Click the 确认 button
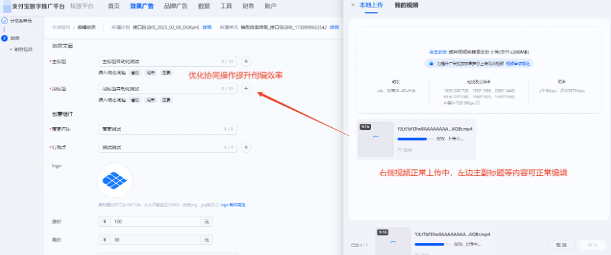This screenshot has width=611, height=255. [593, 245]
